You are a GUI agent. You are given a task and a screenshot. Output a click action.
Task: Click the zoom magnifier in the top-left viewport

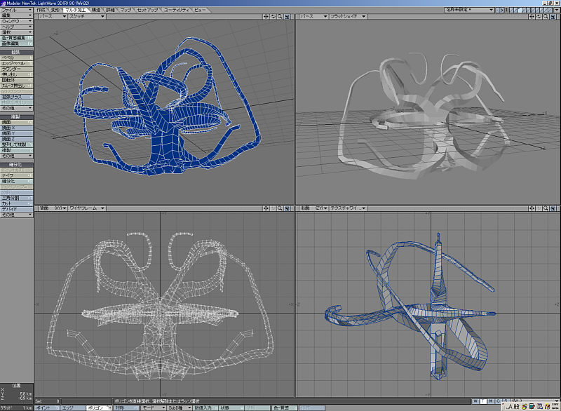pyautogui.click(x=280, y=16)
